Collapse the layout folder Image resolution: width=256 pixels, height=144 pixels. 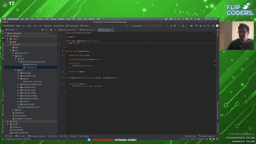pyautogui.click(x=18, y=79)
